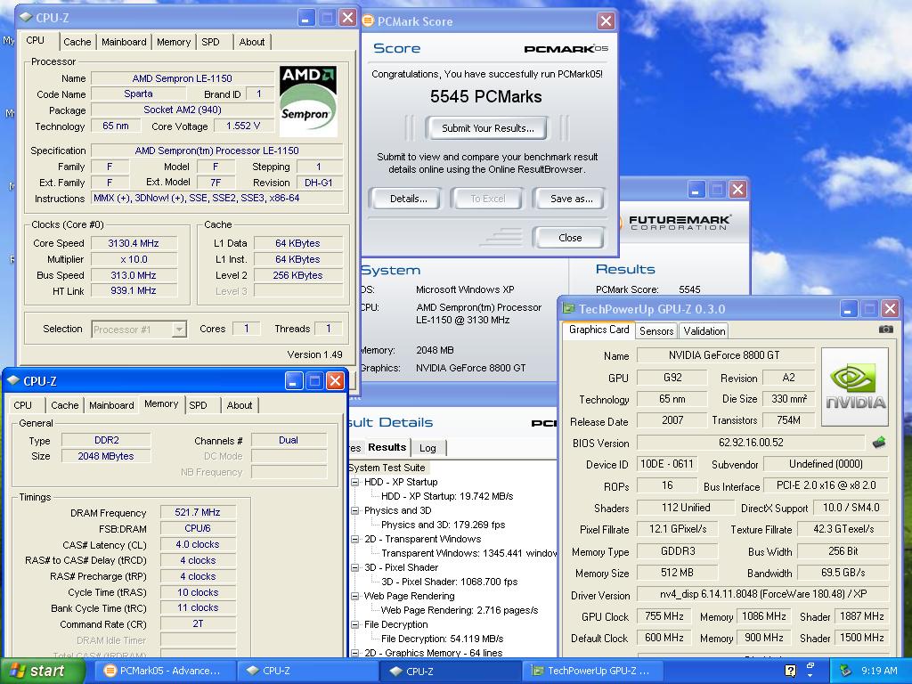The image size is (912, 684).
Task: Switch to PCMark05 Advanced taskbar item
Action: [164, 671]
